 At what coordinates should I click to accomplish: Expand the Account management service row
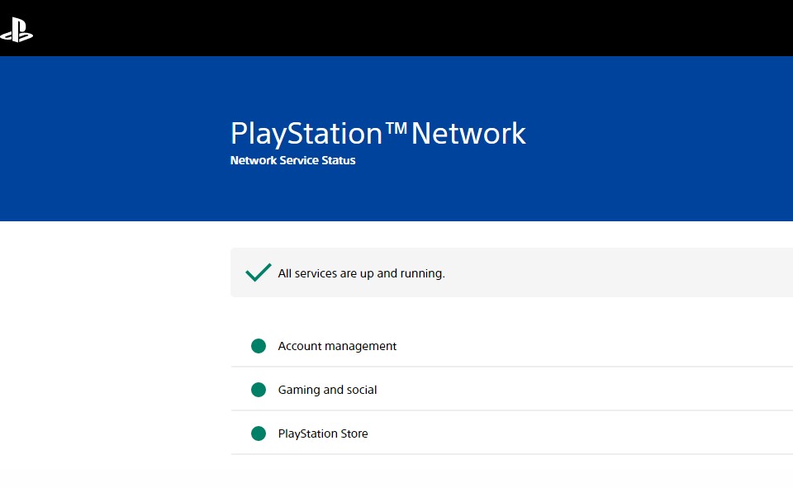[512, 346]
